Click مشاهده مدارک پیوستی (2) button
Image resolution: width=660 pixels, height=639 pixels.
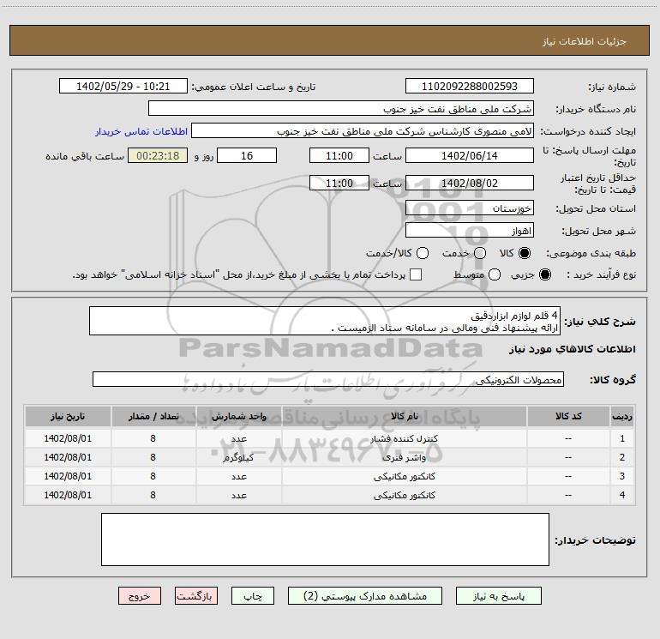pos(365,596)
